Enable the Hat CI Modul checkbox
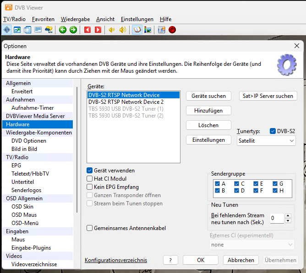The width and height of the screenshot is (306, 273). (90, 179)
